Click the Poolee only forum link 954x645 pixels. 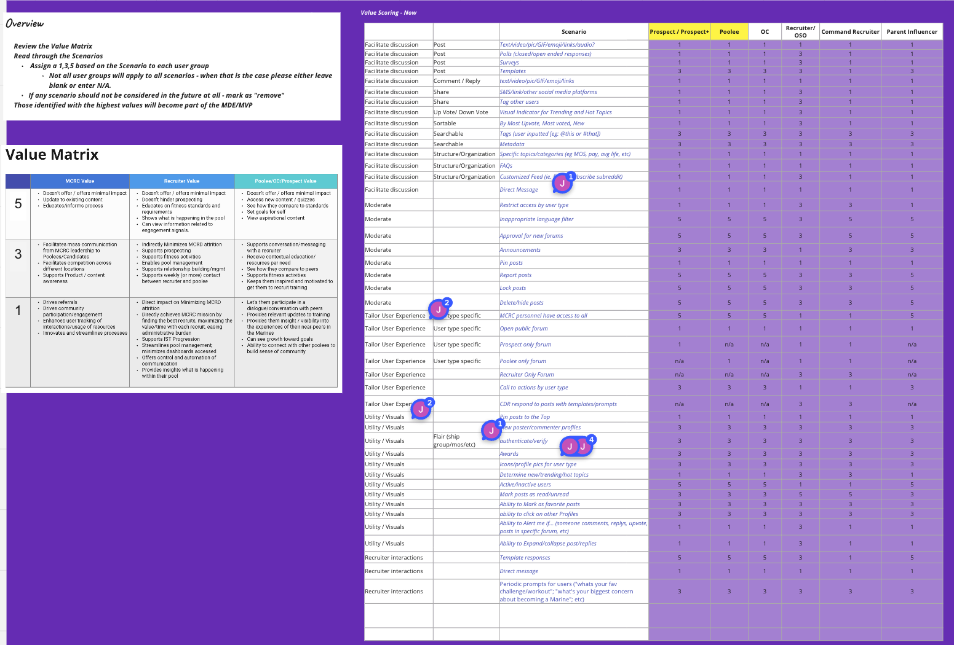pos(523,361)
